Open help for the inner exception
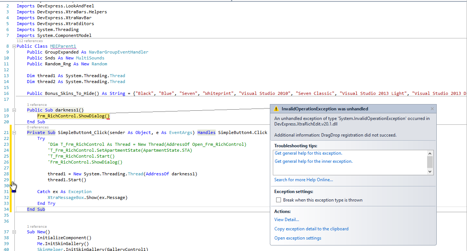The image size is (467, 251). pyautogui.click(x=313, y=161)
